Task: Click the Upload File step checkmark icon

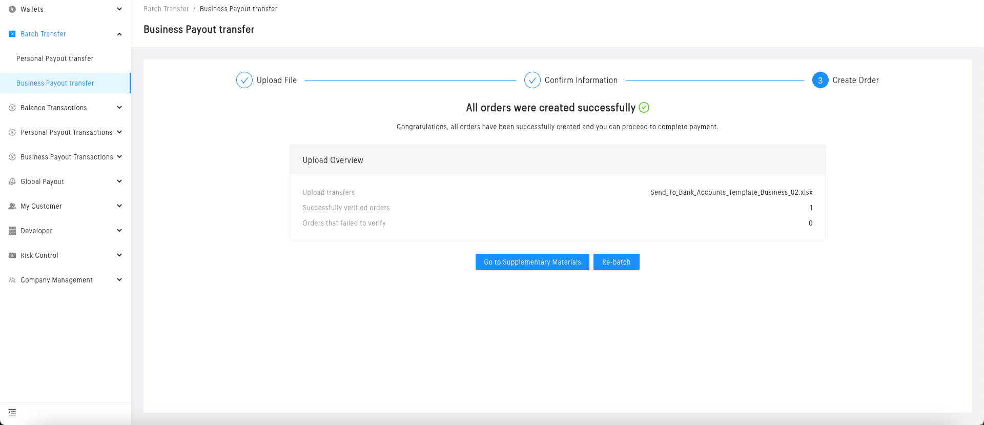Action: pos(244,80)
